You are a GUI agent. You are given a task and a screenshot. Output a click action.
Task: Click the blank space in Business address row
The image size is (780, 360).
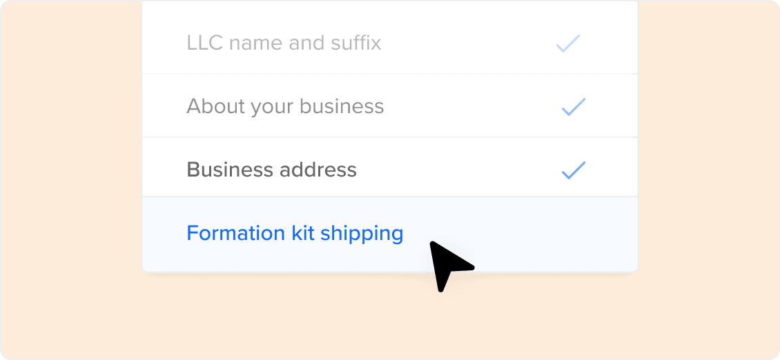click(x=456, y=170)
